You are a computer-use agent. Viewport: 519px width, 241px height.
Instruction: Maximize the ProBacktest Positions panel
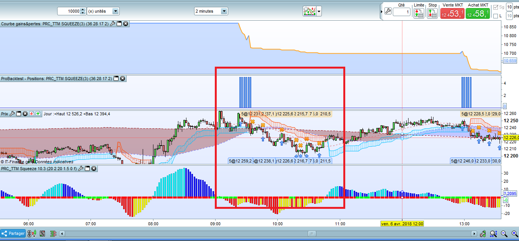click(116, 79)
